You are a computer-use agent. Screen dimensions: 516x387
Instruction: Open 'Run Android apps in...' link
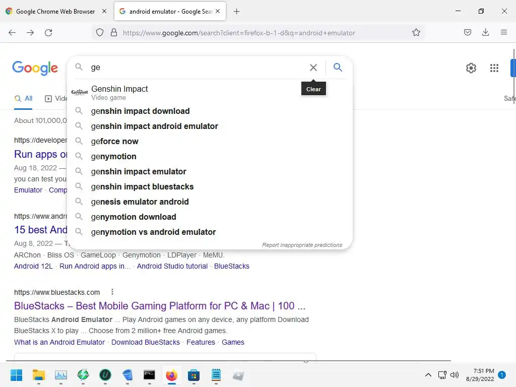pyautogui.click(x=95, y=266)
